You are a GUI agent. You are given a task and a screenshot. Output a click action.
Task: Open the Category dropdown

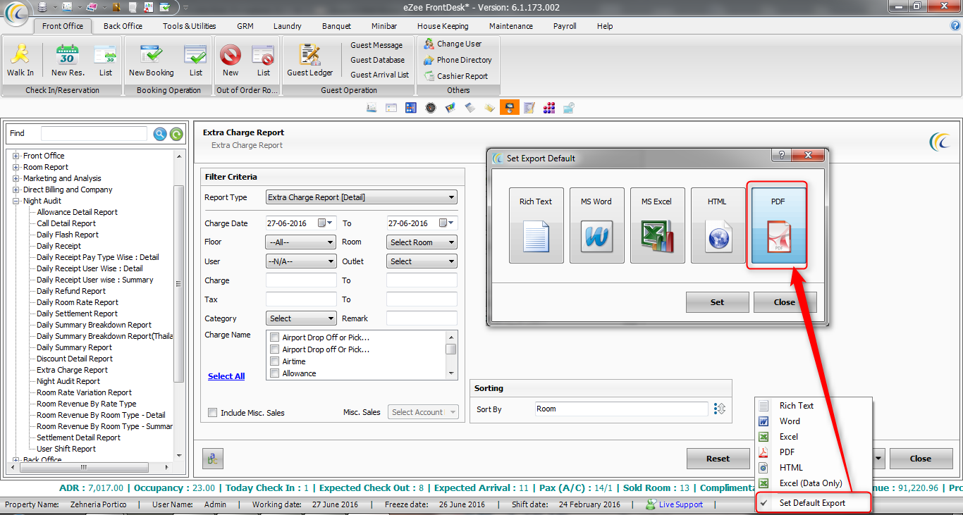click(x=301, y=318)
